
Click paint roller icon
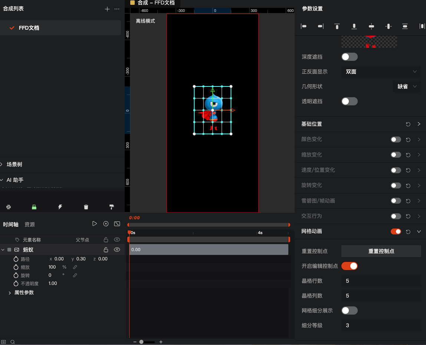pos(112,207)
